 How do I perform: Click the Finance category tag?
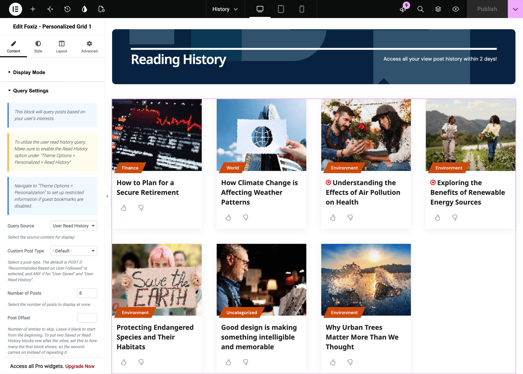[130, 168]
